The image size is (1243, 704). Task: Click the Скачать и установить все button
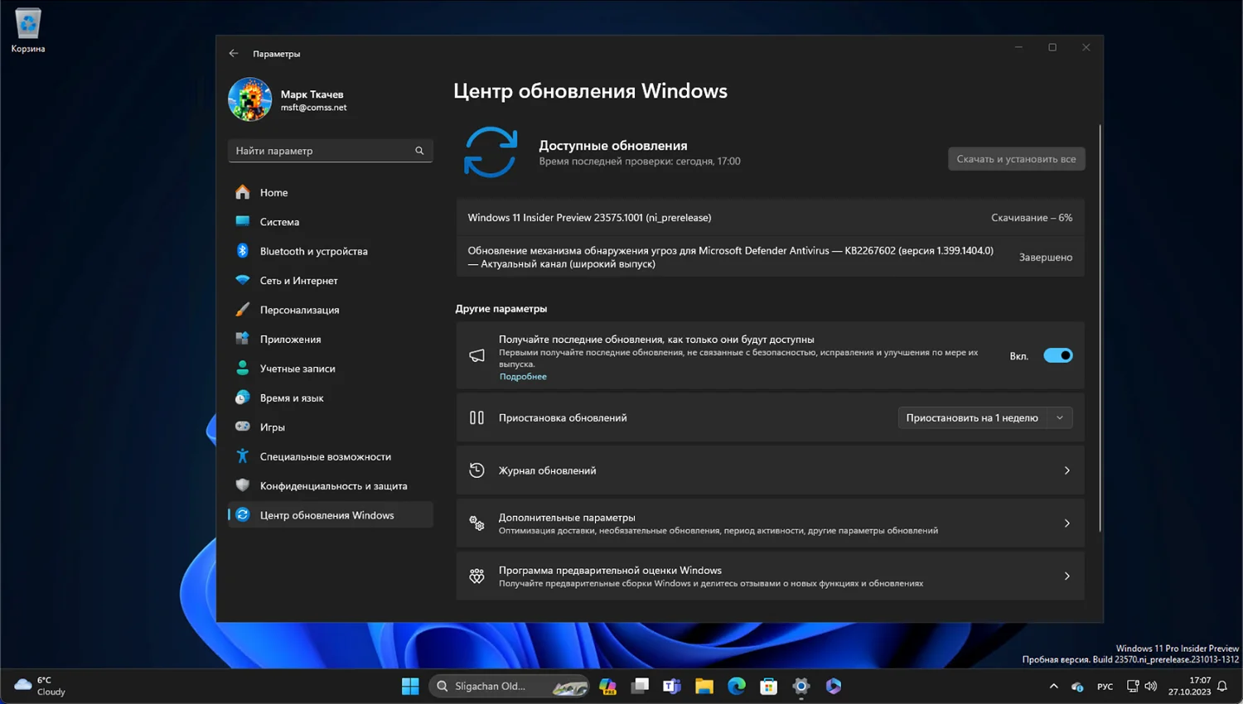coord(1017,159)
